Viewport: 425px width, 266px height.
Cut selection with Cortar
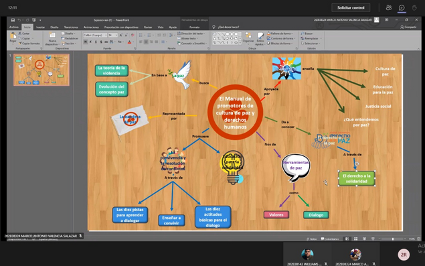coord(24,34)
